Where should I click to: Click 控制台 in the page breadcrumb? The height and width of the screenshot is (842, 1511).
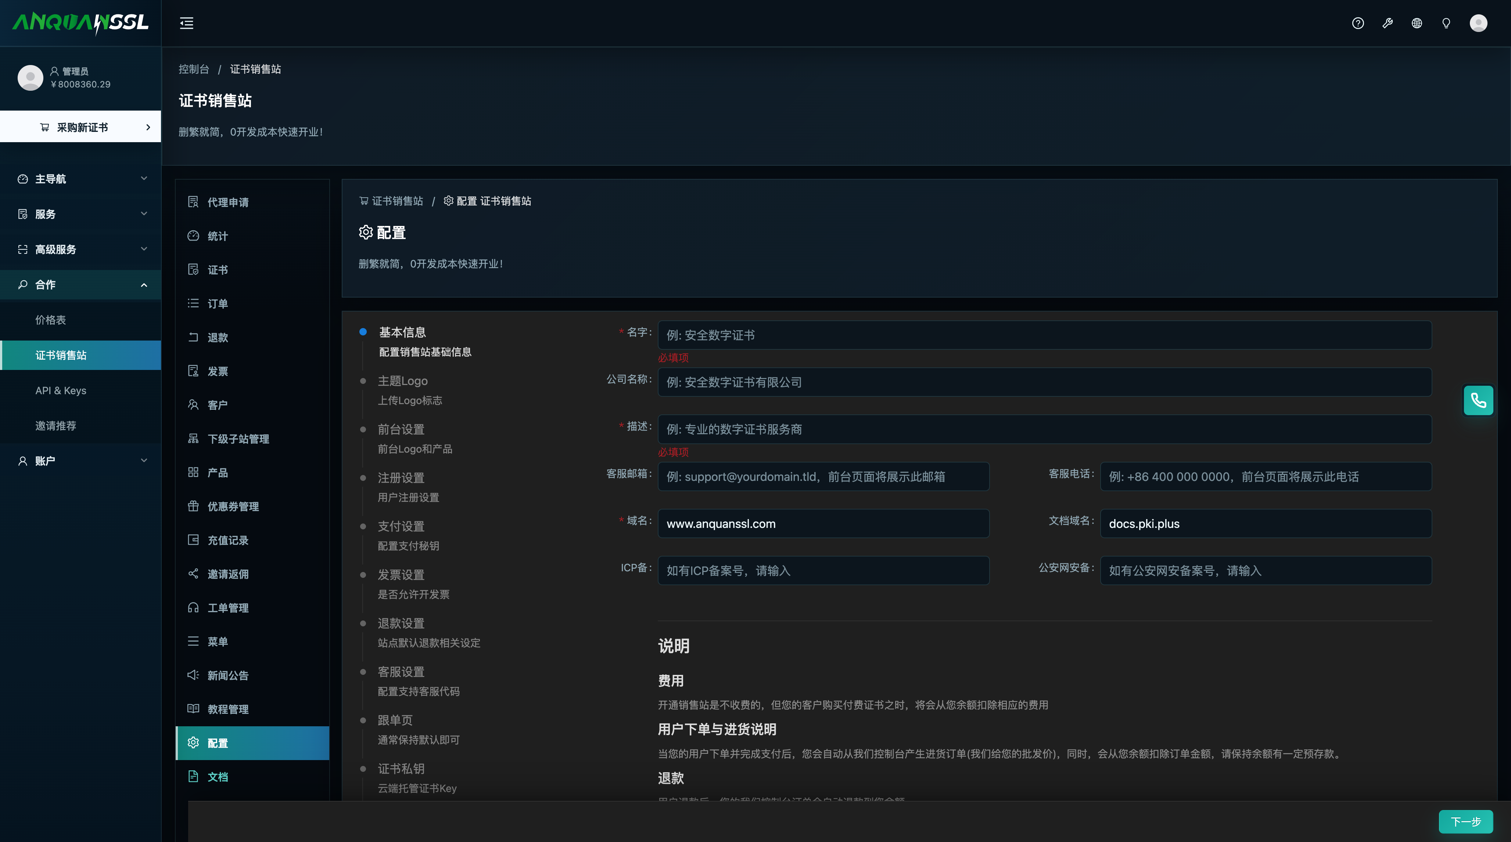pyautogui.click(x=194, y=69)
